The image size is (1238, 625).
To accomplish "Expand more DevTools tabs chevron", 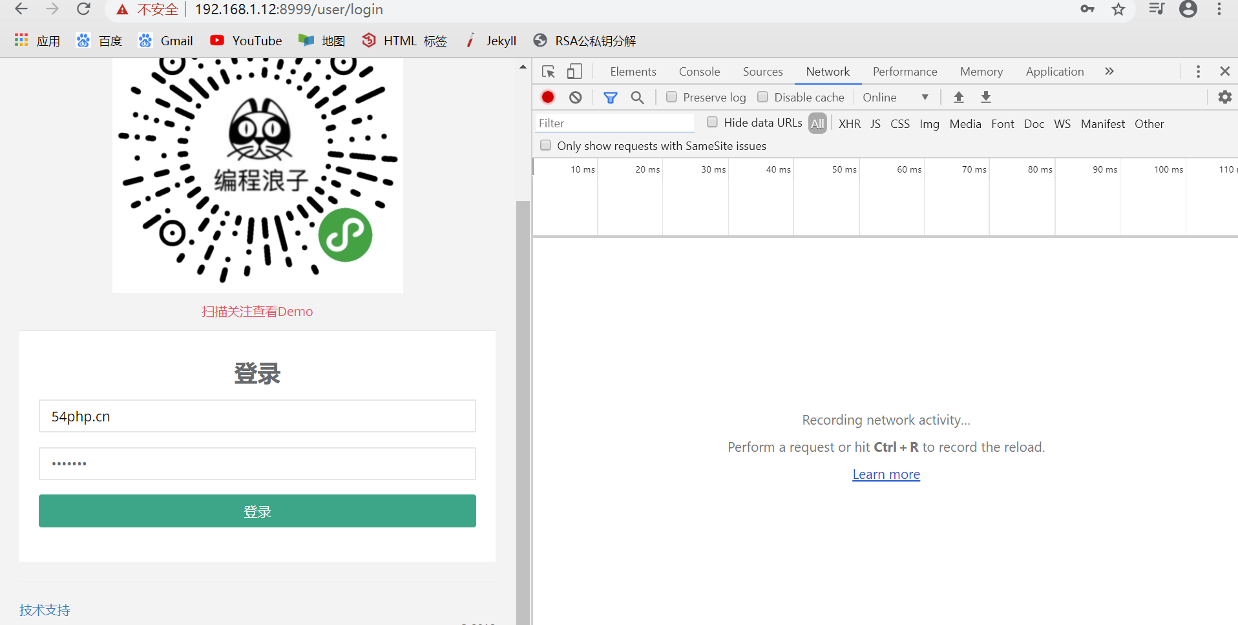I will click(x=1109, y=71).
